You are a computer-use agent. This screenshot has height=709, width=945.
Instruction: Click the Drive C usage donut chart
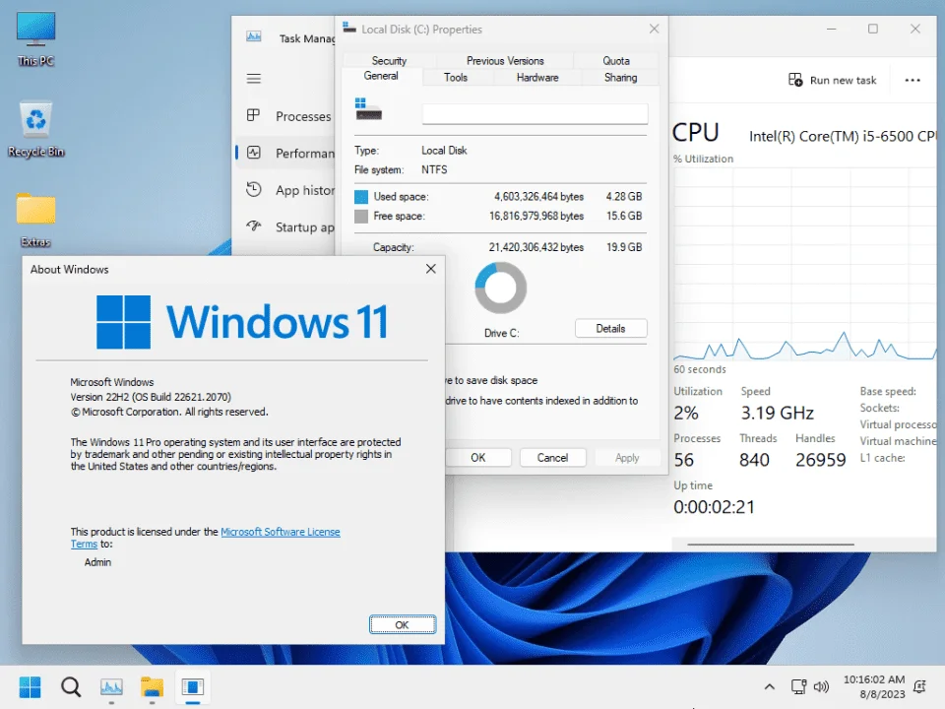point(500,288)
